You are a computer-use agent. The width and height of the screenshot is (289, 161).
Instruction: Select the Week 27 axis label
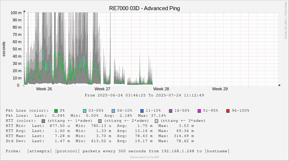coord(102,89)
